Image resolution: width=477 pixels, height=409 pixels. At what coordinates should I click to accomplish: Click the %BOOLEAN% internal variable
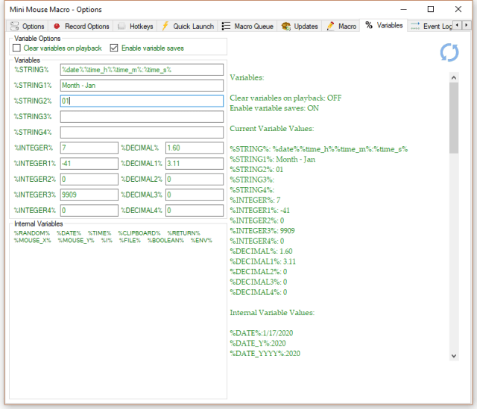(x=165, y=241)
